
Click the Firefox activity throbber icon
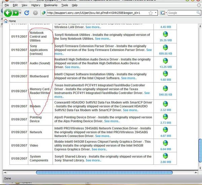(x=199, y=5)
